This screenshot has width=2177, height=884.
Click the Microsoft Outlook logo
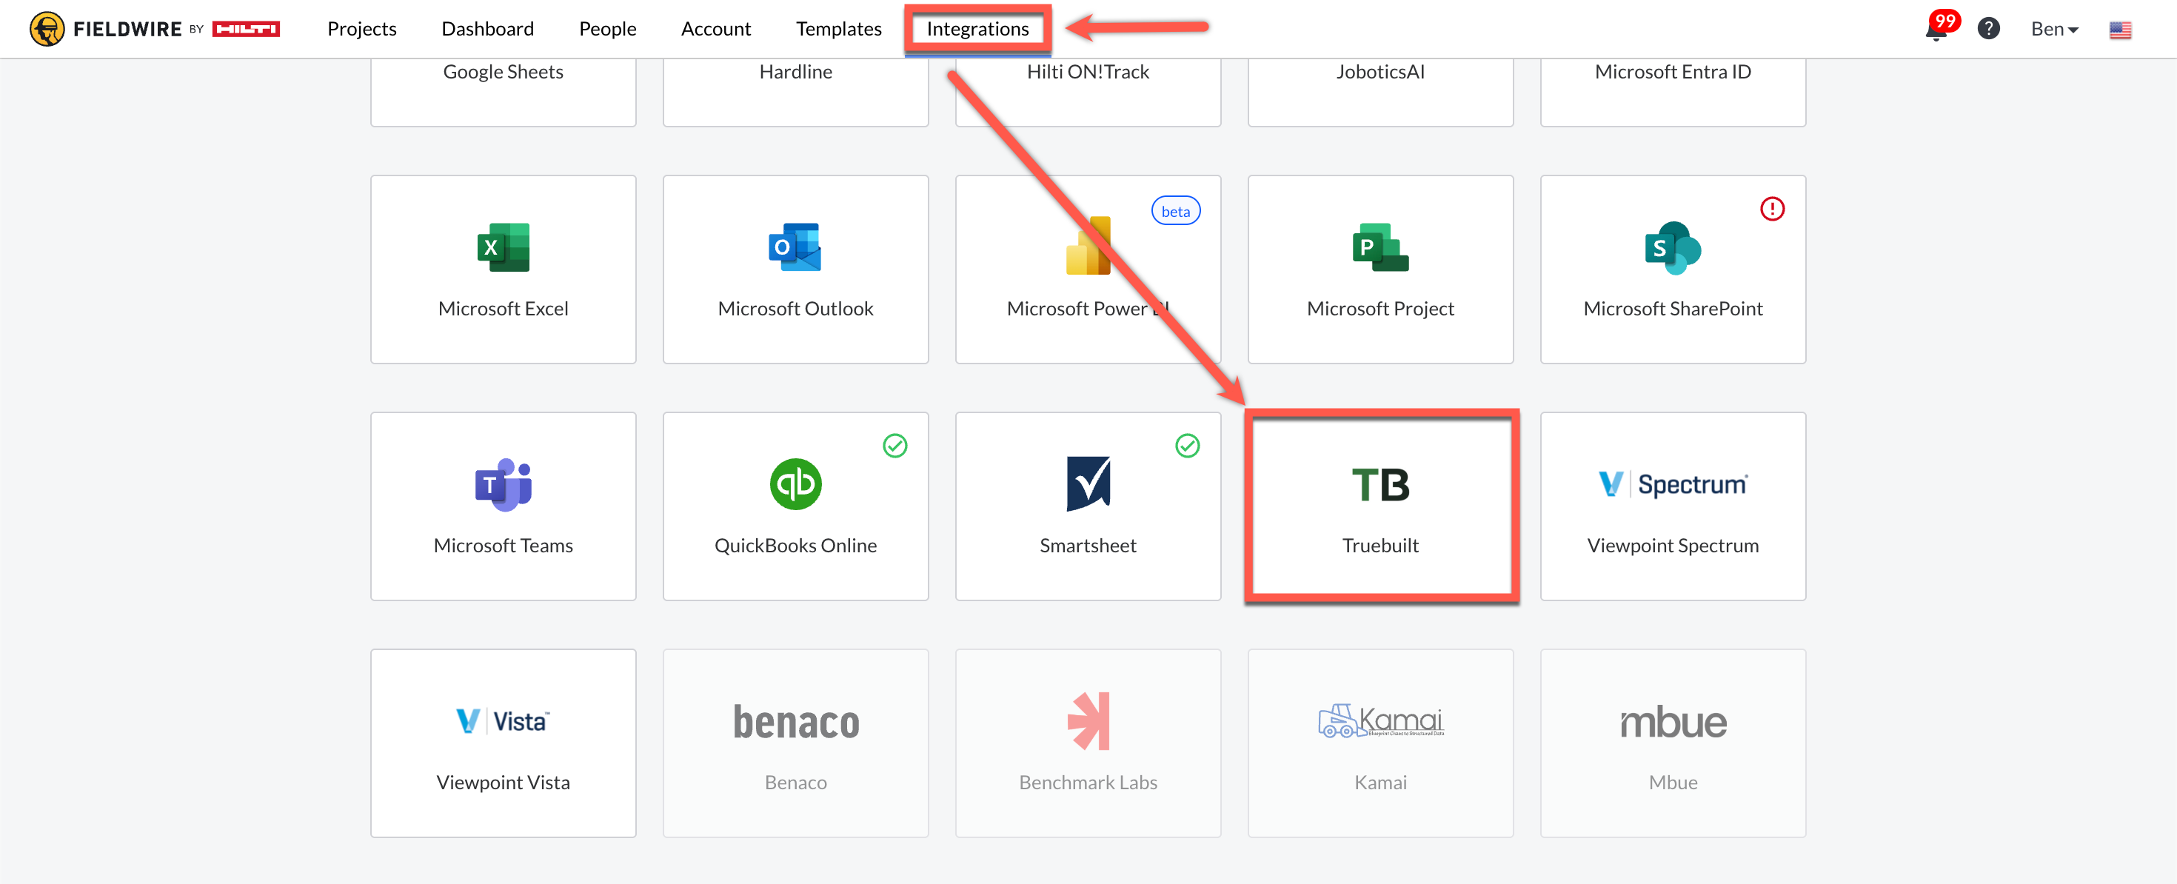click(795, 247)
